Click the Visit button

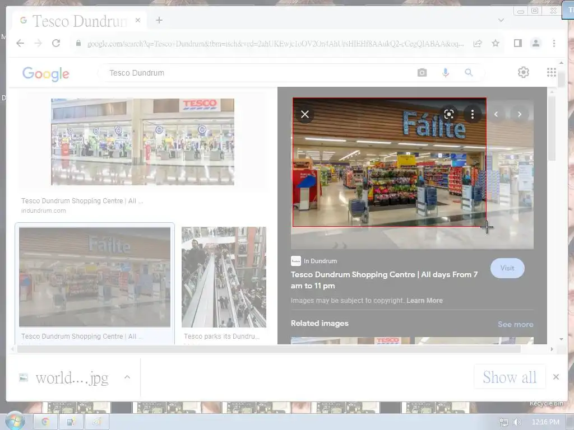tap(507, 268)
